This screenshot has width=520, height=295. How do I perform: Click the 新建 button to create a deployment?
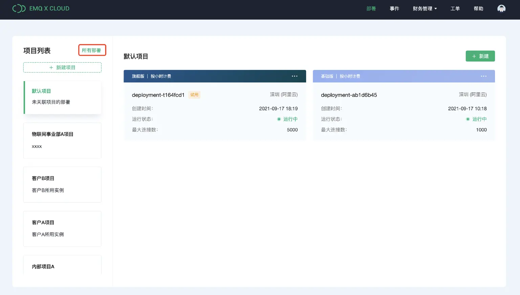click(480, 56)
